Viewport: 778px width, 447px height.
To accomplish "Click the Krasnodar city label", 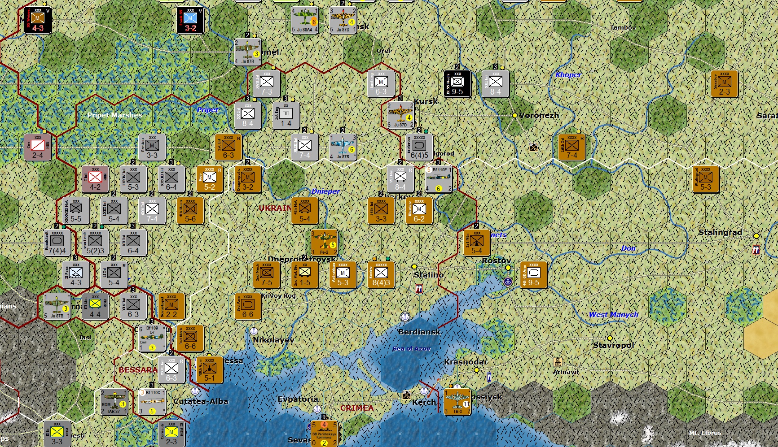I will (466, 362).
